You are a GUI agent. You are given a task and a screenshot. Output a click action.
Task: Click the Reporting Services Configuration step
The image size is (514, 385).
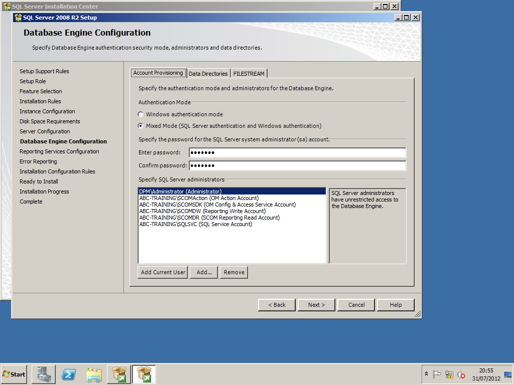coord(59,151)
